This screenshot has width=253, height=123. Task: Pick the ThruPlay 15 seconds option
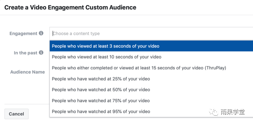tap(151, 68)
